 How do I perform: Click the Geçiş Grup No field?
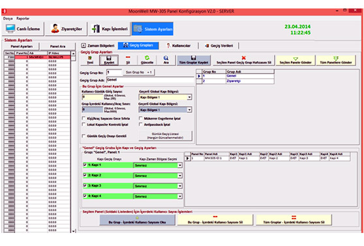coord(114,72)
